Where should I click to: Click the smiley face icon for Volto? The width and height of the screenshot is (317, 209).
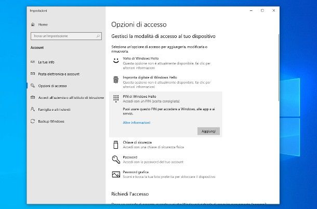(x=116, y=60)
